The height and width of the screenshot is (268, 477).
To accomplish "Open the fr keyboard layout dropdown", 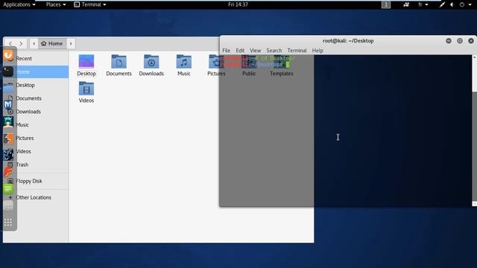I will click(x=423, y=4).
